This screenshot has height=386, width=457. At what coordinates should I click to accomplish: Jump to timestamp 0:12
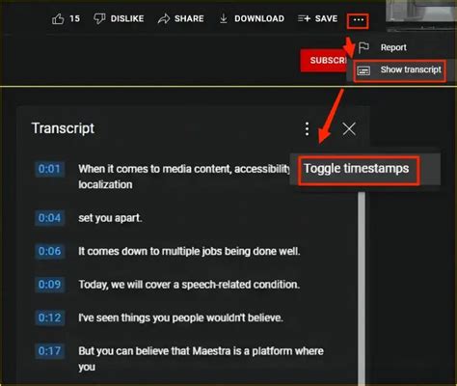49,317
